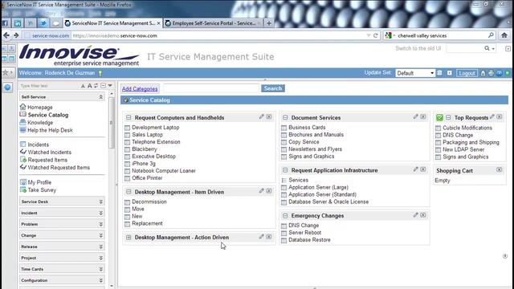Click the catalog search input field

pyautogui.click(x=211, y=88)
